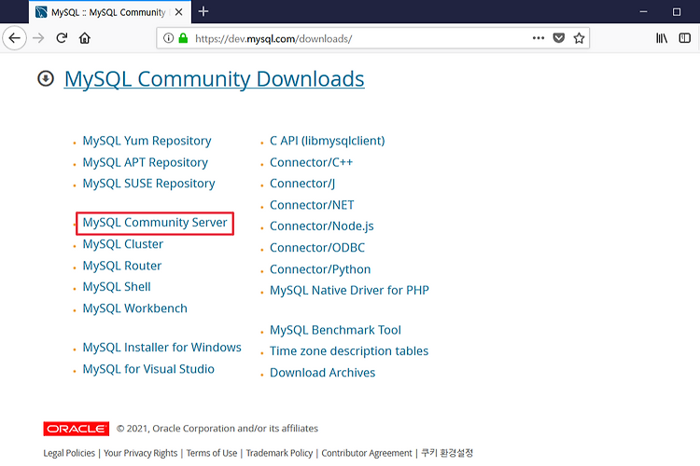Toggle the sidebar view icon
This screenshot has width=700, height=466.
click(x=685, y=38)
